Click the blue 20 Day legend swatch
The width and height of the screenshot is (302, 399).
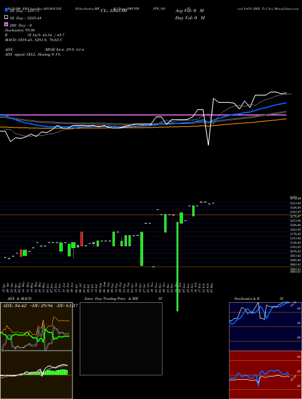[6, 10]
